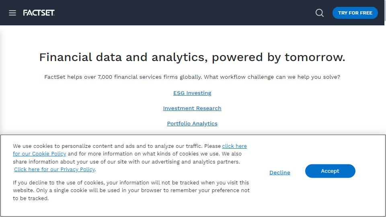This screenshot has height=217, width=386.
Task: Open the ESG Investing link
Action: [x=192, y=93]
